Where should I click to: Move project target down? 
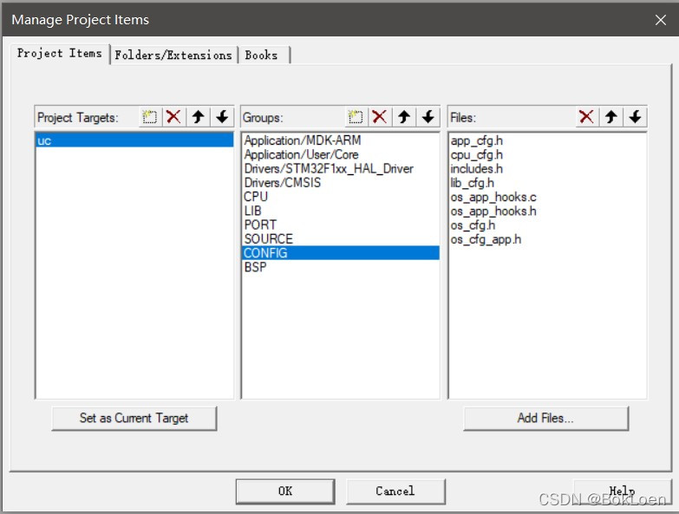click(222, 117)
